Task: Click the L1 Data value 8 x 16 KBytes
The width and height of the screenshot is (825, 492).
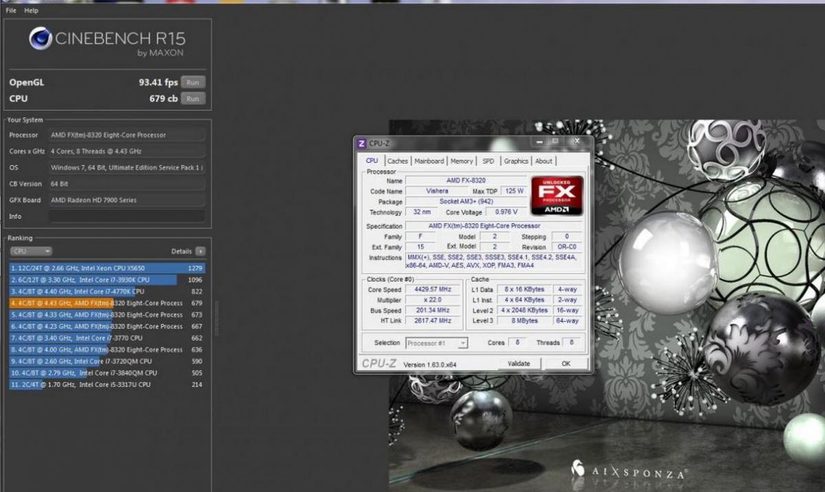Action: (525, 290)
